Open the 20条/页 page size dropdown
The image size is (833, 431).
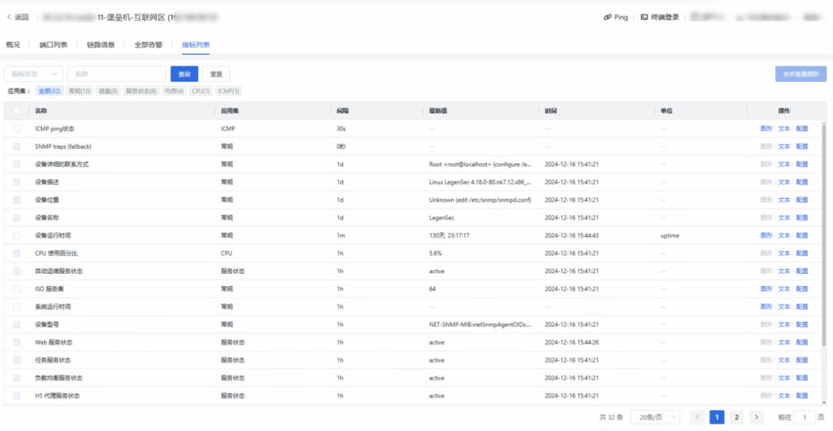pyautogui.click(x=655, y=417)
